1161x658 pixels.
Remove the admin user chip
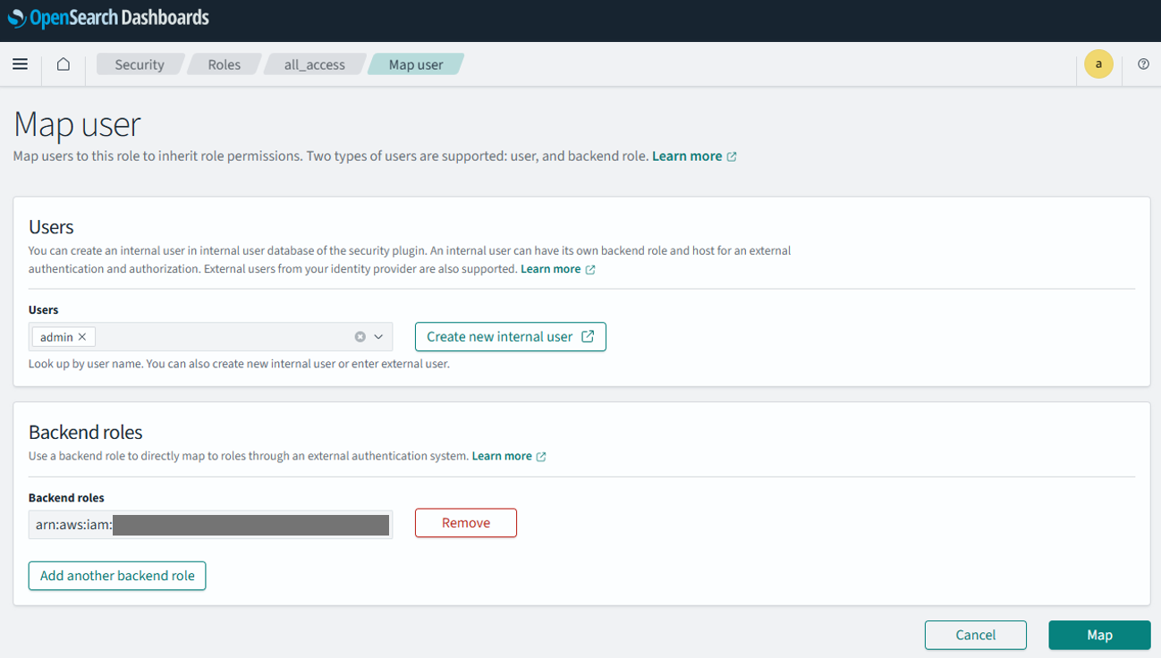[82, 337]
